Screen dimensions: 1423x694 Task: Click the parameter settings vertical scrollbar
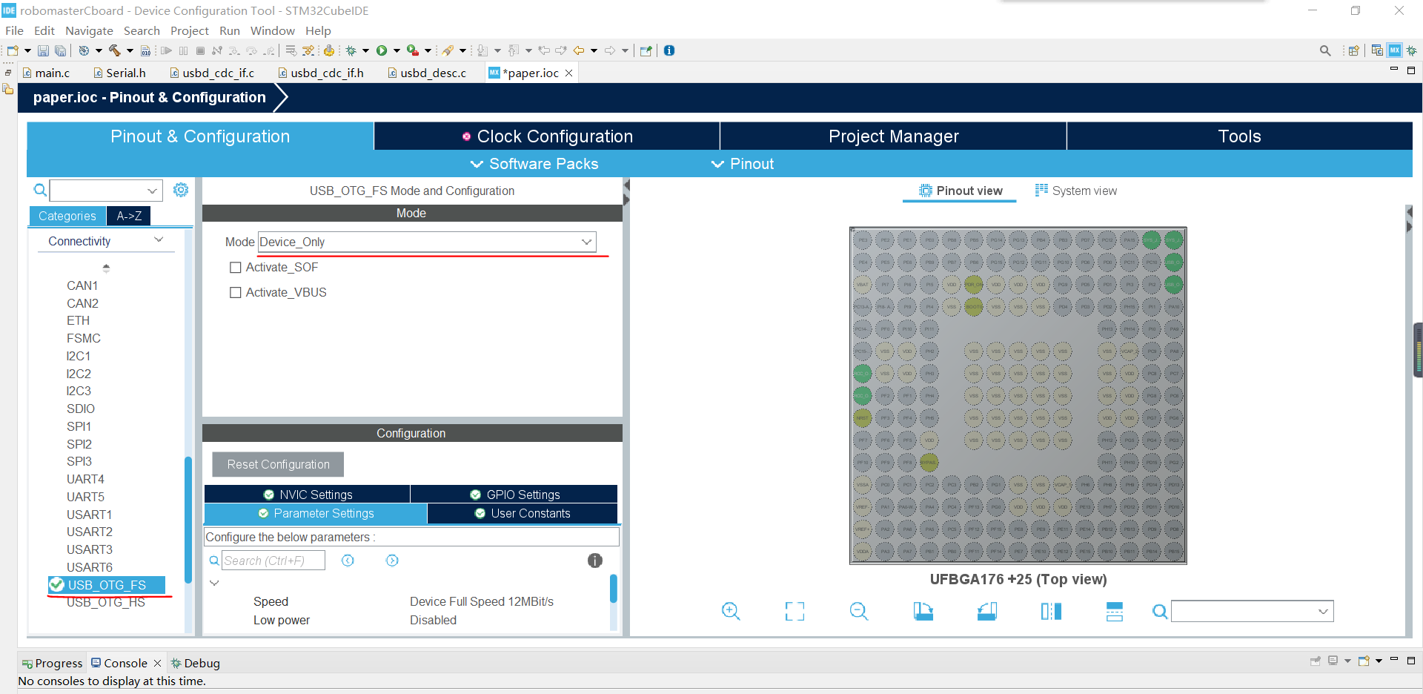tap(614, 589)
